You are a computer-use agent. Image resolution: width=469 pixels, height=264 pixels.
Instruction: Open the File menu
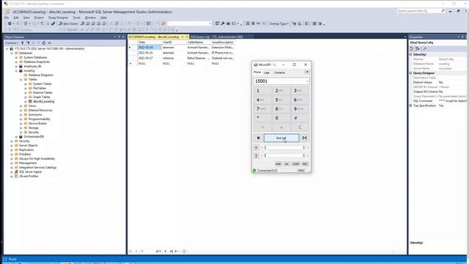pos(7,18)
